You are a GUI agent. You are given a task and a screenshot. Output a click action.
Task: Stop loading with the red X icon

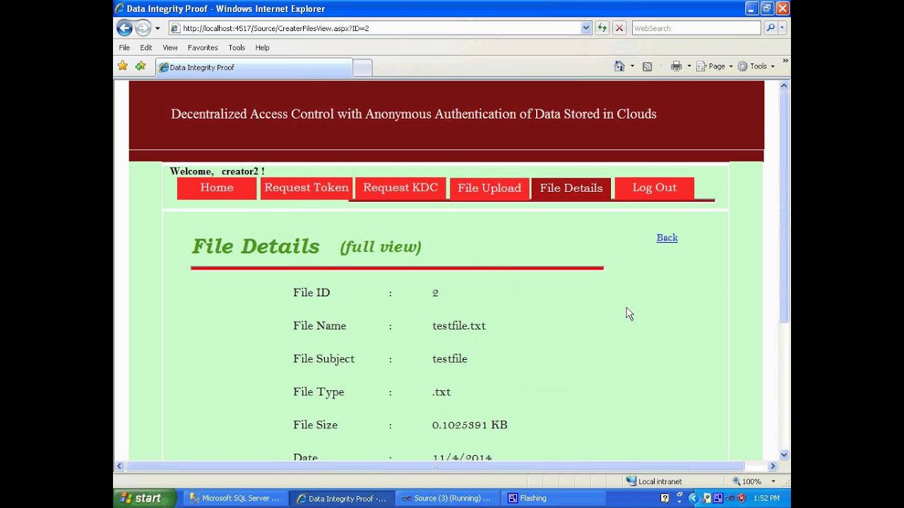619,28
